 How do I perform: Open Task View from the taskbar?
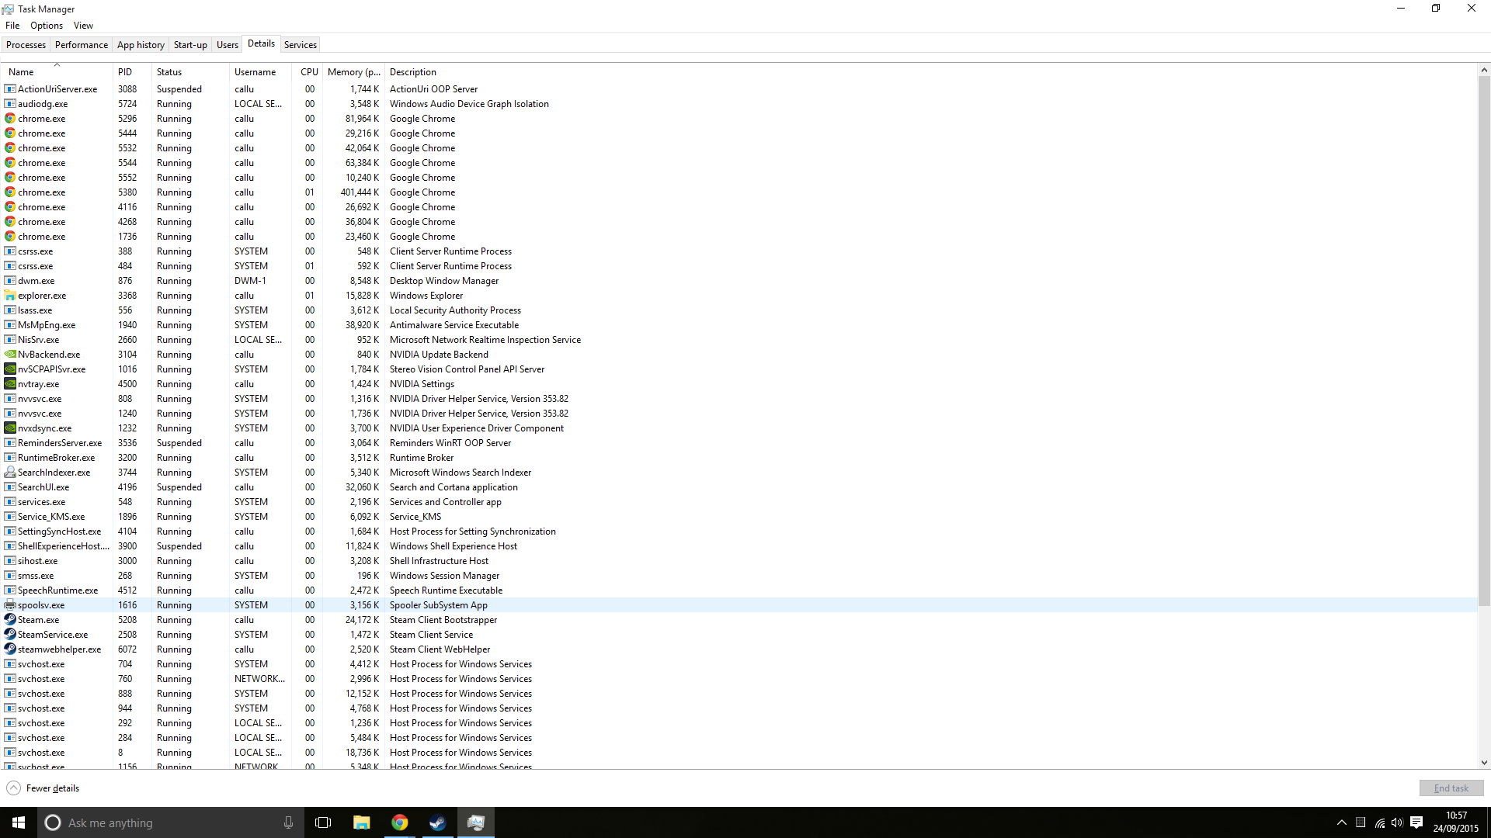pyautogui.click(x=323, y=822)
